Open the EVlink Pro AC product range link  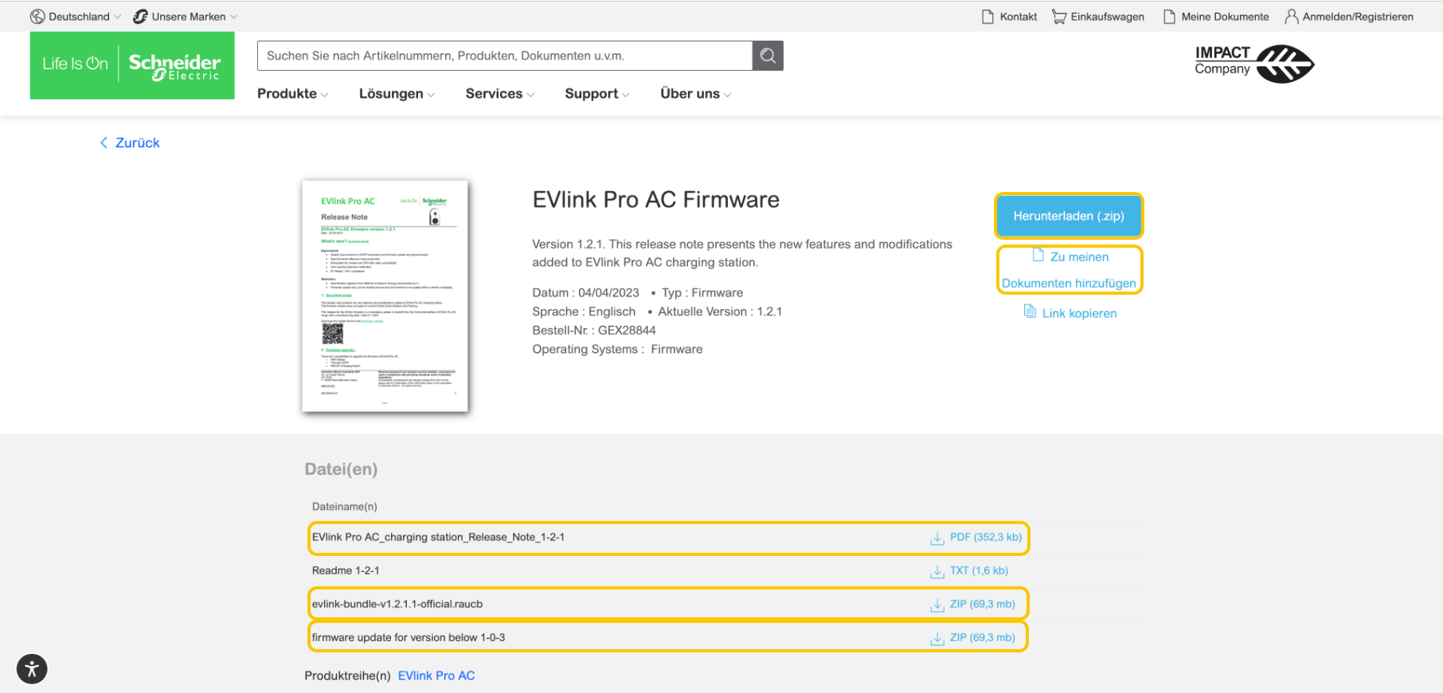(x=436, y=675)
